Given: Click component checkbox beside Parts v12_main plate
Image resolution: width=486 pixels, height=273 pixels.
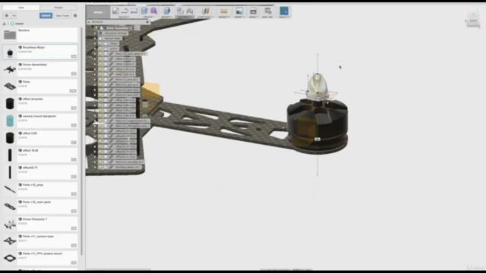Looking at the screenshot, I should [x=106, y=54].
